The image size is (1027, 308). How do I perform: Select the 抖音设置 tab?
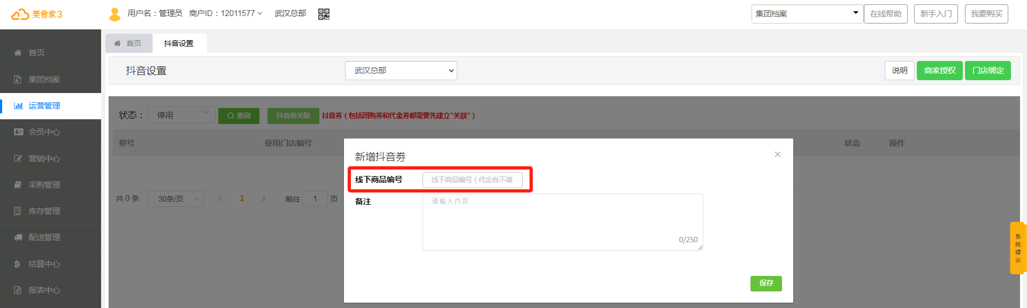click(x=179, y=43)
